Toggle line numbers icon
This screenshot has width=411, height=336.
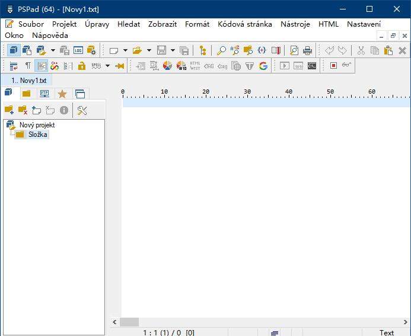68,66
